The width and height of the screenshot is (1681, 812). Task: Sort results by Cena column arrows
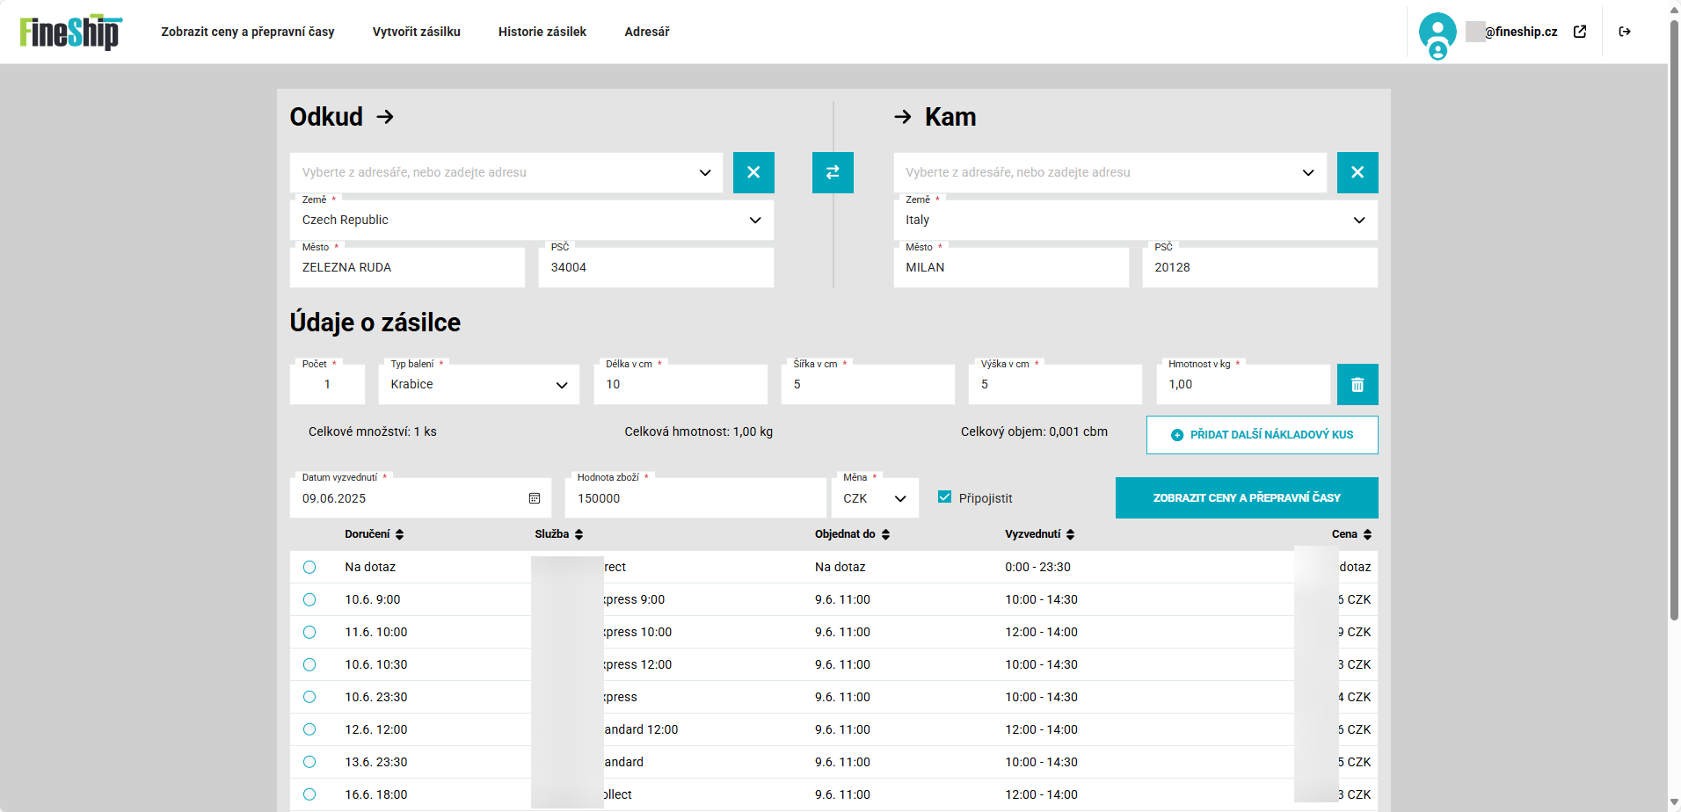click(1367, 534)
